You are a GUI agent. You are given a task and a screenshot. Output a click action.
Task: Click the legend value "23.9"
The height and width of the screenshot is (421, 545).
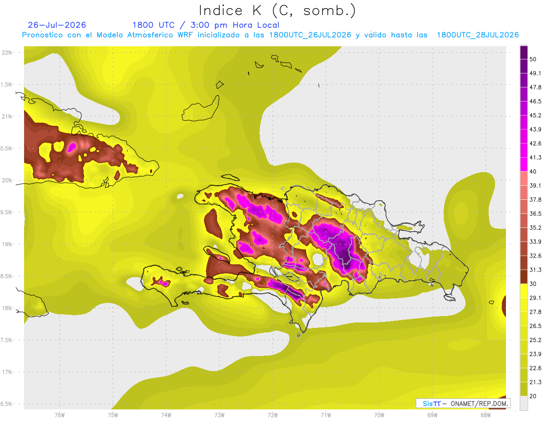click(535, 354)
